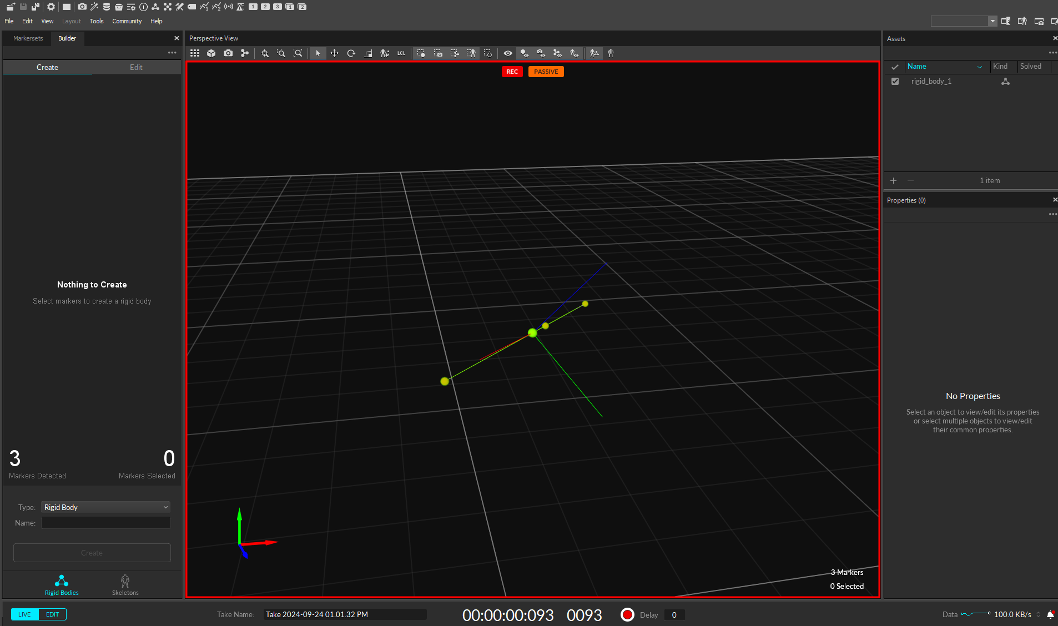Switch to LIVE mode toggle

click(24, 614)
